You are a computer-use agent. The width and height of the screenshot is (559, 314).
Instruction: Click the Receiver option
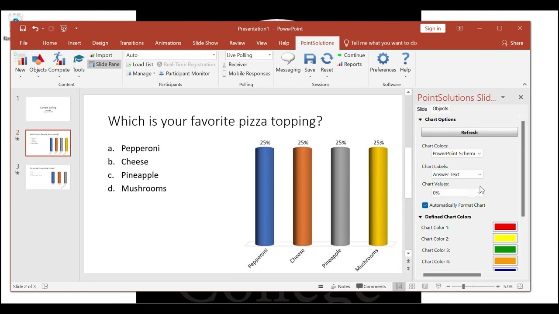click(x=234, y=65)
